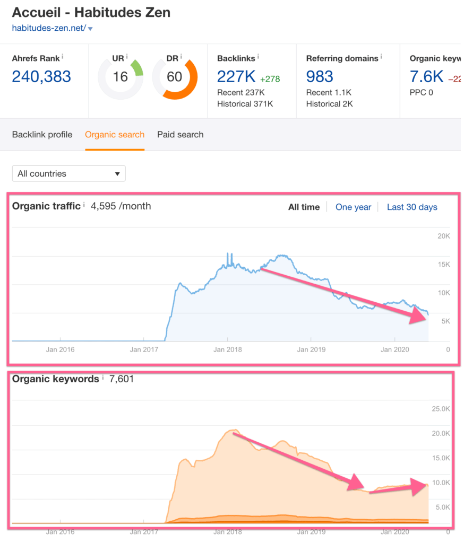Image resolution: width=464 pixels, height=543 pixels.
Task: Click the DR 60 gauge
Action: tap(175, 76)
